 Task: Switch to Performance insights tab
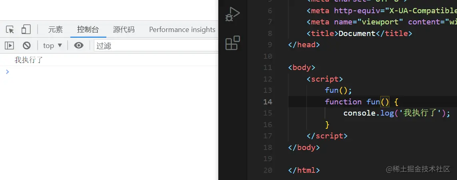[x=182, y=30]
